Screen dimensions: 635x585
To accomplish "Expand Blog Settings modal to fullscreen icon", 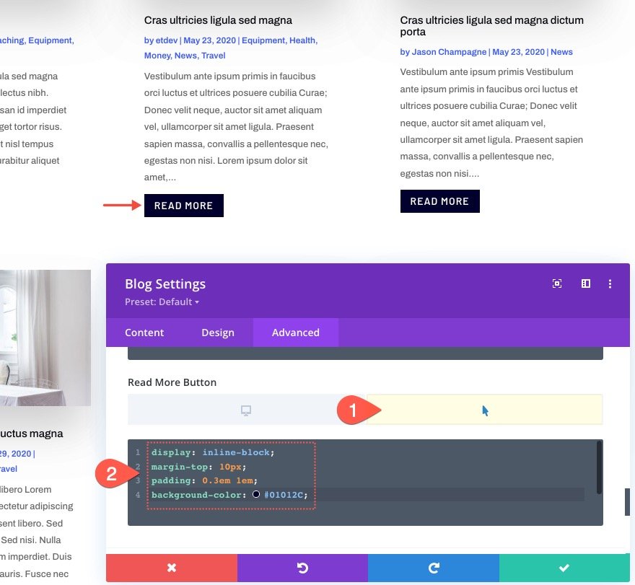I will click(x=557, y=283).
